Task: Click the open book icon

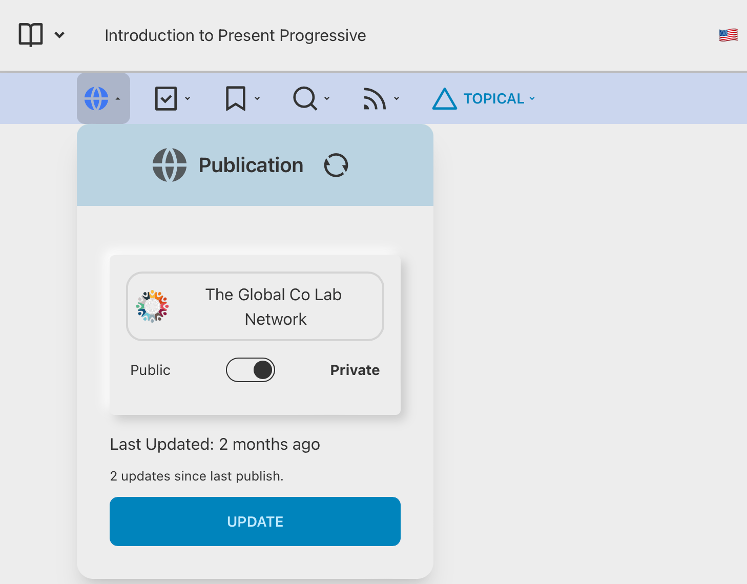Action: [31, 35]
